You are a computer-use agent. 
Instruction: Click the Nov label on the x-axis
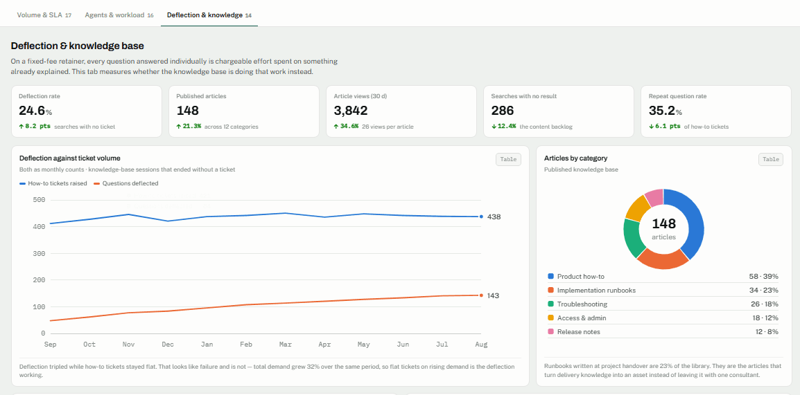click(128, 345)
